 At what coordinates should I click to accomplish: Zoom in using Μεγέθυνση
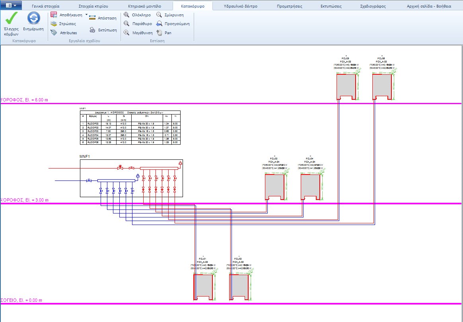point(140,33)
